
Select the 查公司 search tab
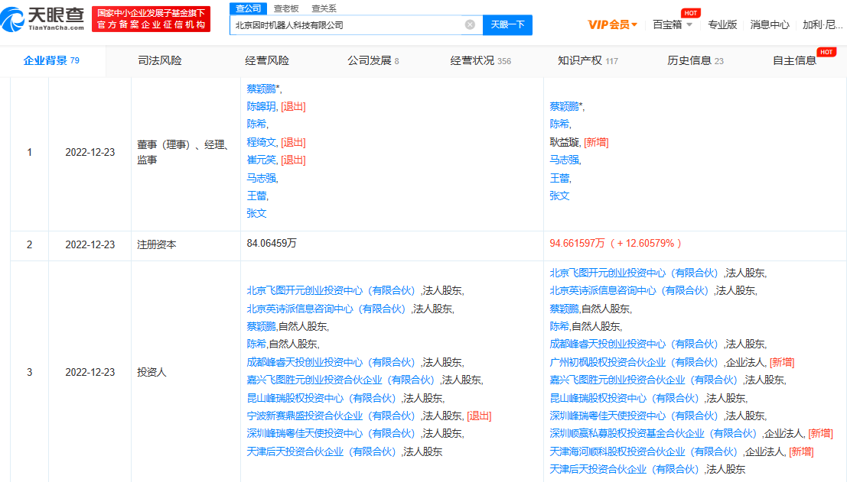(247, 8)
